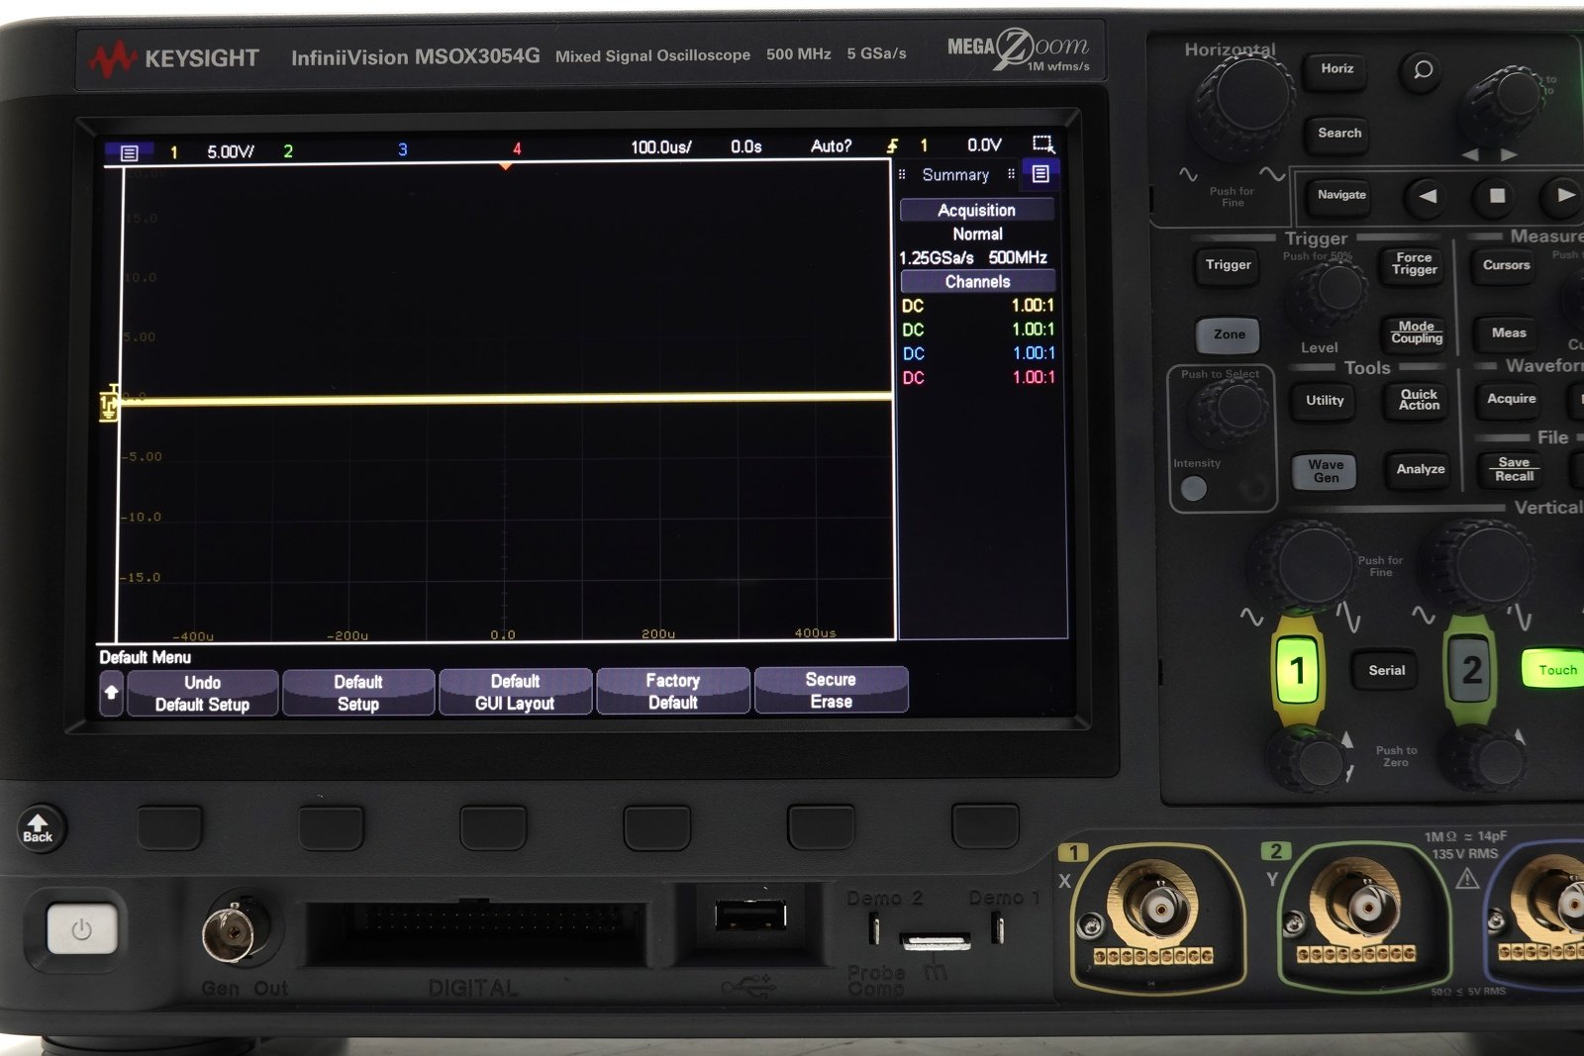Select channel 3 label in the status bar

click(402, 149)
